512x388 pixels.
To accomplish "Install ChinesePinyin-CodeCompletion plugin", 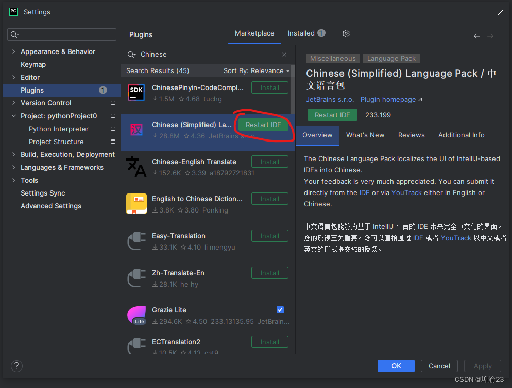I will pyautogui.click(x=270, y=88).
